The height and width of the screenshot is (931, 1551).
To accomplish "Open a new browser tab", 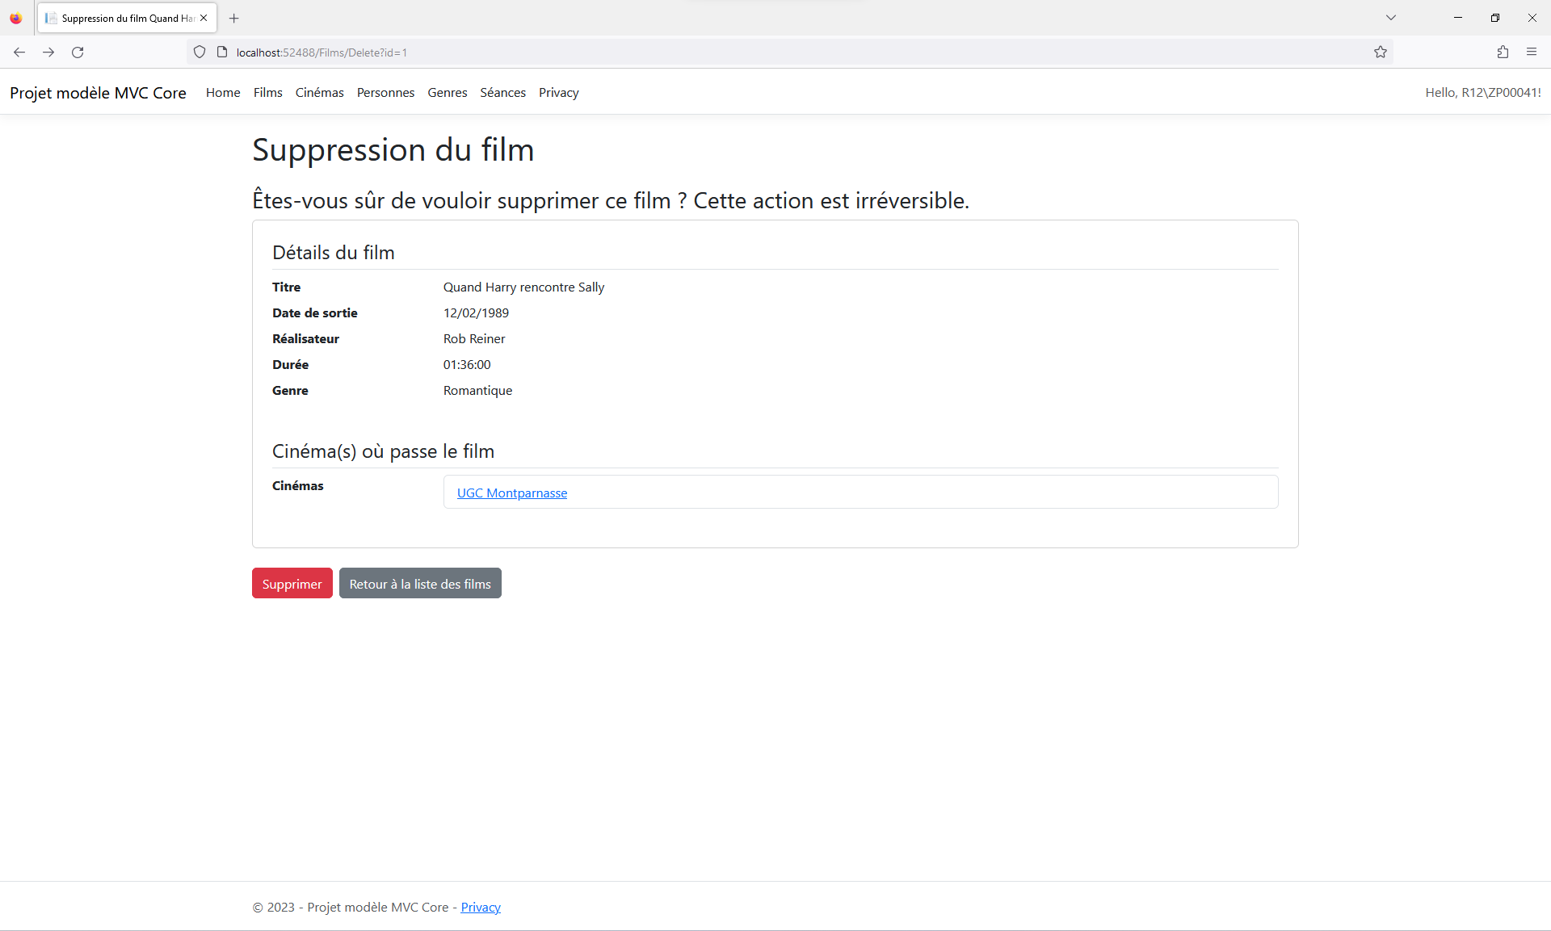I will (234, 18).
